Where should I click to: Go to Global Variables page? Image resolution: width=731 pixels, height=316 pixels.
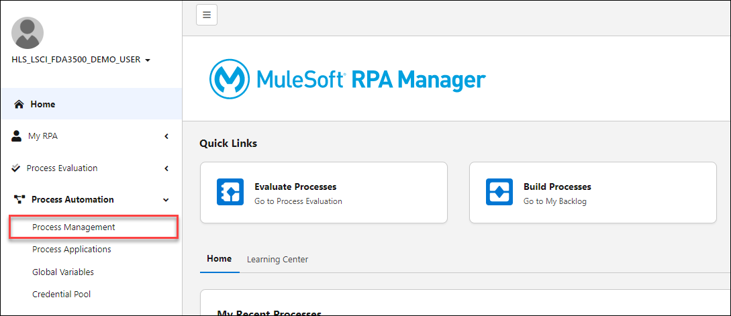pyautogui.click(x=63, y=272)
